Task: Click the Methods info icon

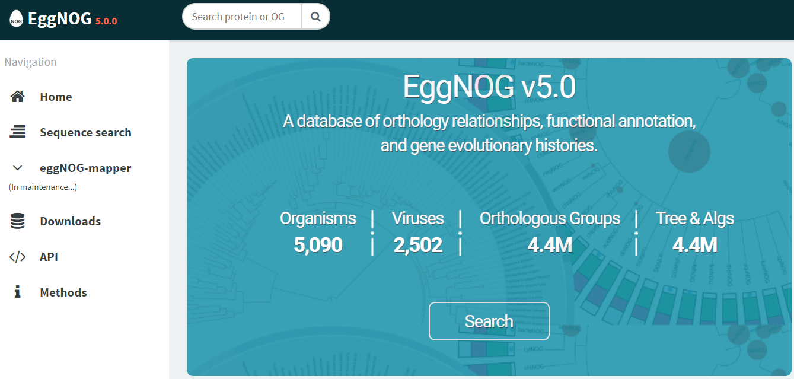Action: [17, 292]
